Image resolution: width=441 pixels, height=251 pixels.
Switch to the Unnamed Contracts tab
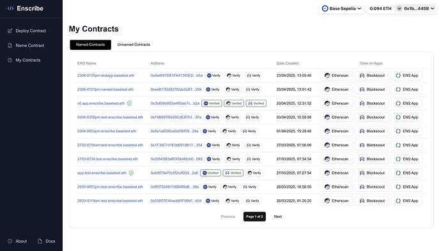tap(134, 45)
